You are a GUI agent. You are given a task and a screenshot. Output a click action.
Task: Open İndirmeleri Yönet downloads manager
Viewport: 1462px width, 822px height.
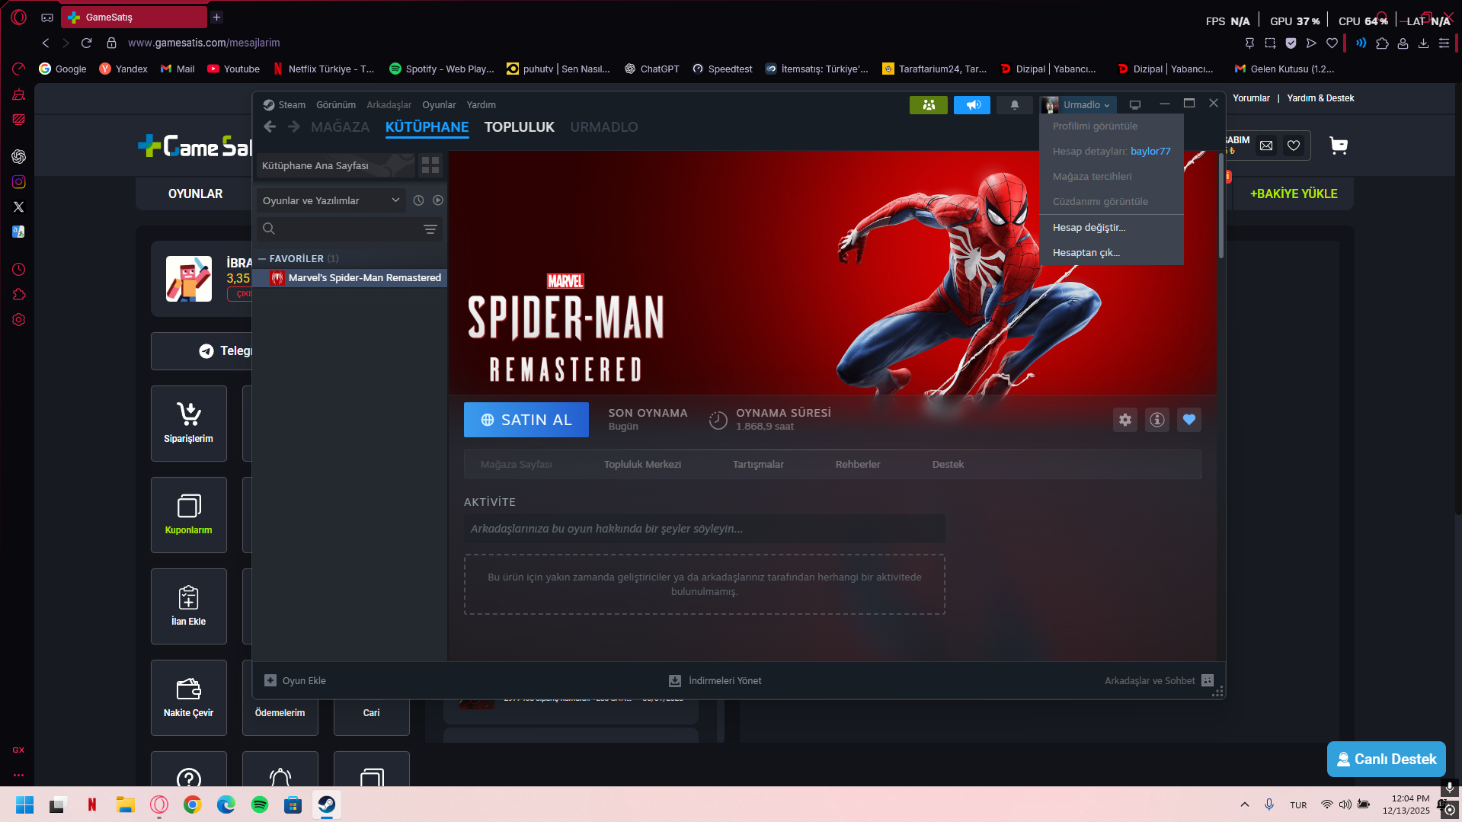[715, 681]
